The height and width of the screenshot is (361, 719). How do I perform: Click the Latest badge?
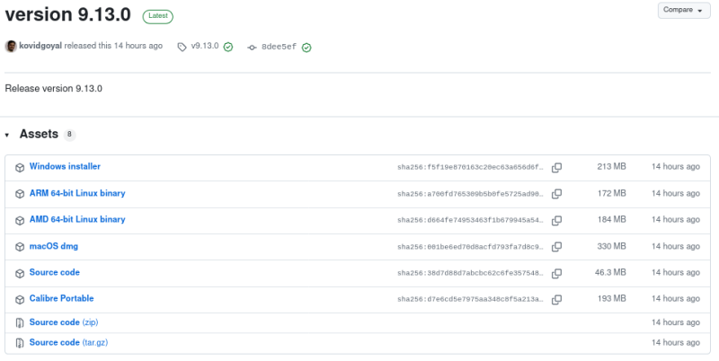[158, 16]
